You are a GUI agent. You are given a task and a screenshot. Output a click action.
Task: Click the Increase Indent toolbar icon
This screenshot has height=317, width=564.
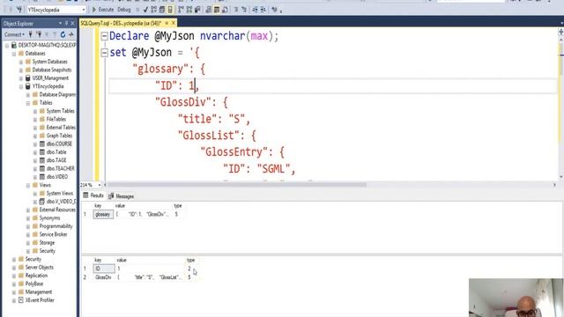(x=263, y=10)
